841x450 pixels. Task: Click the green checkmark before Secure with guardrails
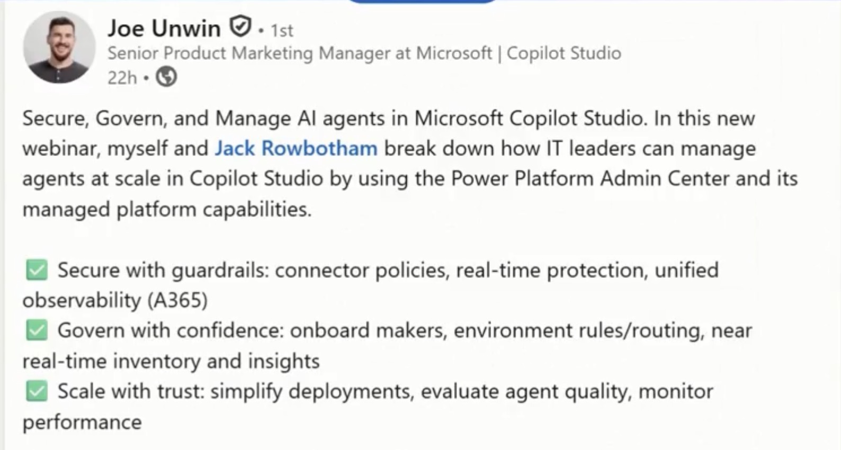point(37,270)
